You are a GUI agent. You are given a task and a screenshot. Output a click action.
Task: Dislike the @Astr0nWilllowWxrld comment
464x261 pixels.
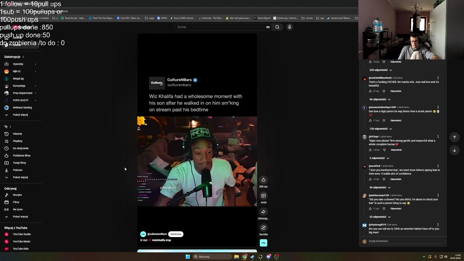click(x=384, y=91)
